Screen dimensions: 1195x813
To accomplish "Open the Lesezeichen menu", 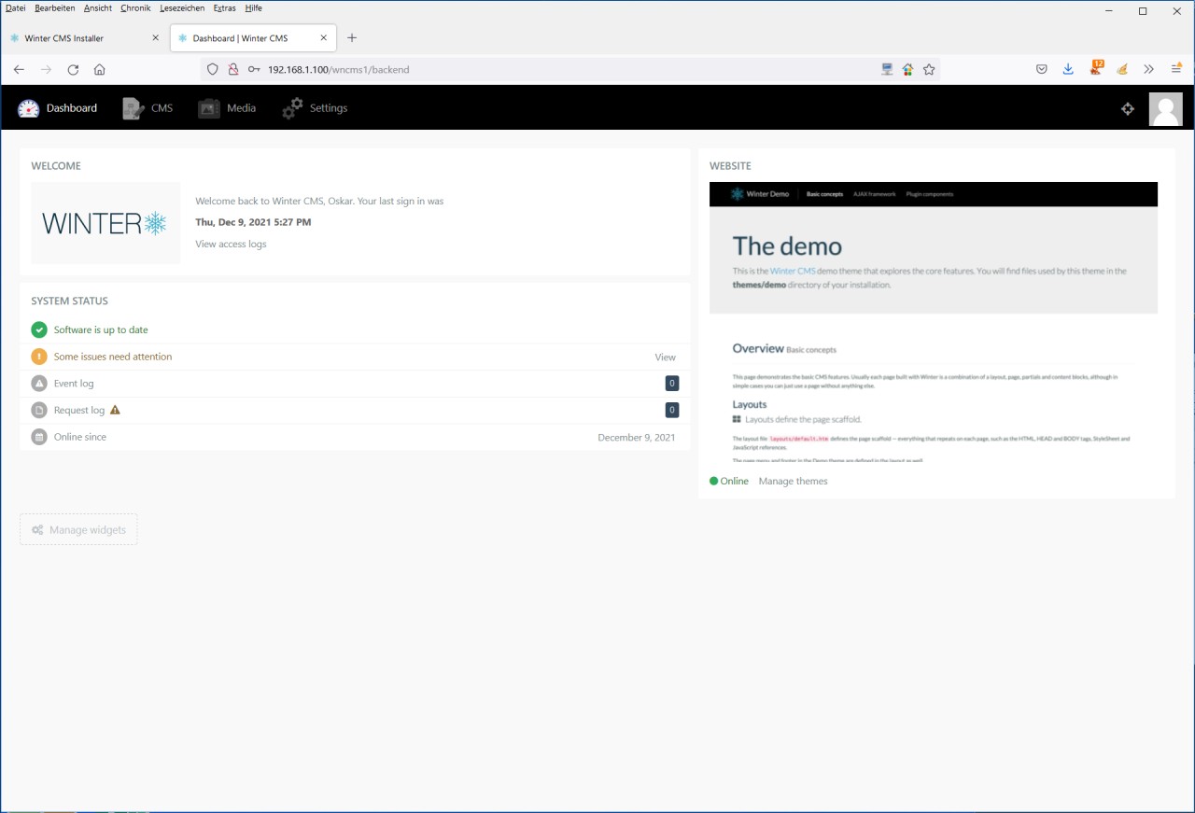I will [181, 8].
